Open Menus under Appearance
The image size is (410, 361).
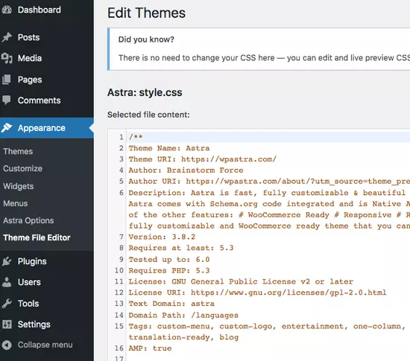pos(15,203)
